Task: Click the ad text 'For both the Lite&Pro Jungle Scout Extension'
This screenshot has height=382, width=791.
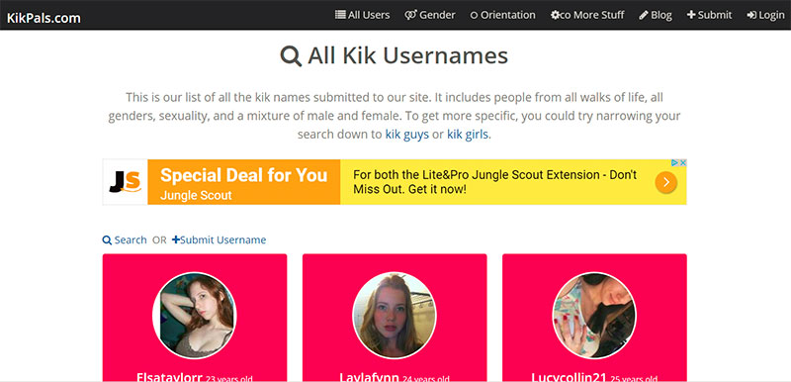Action: point(494,182)
